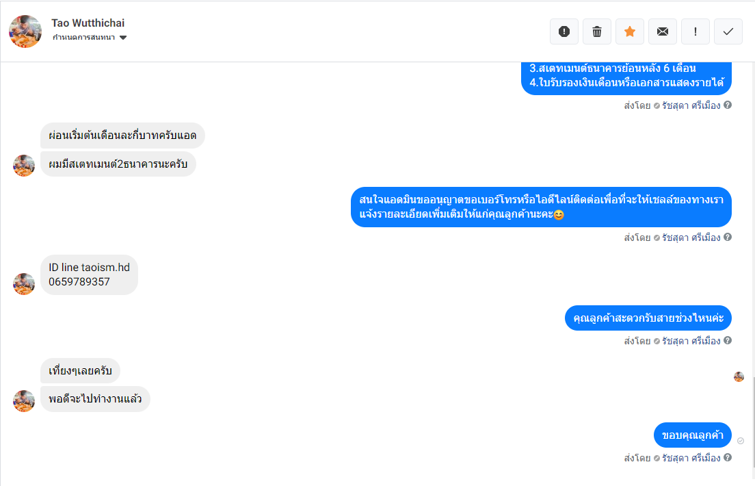Click customer avatar beside พอดีจะไปทำงานแล้ว

coord(24,401)
